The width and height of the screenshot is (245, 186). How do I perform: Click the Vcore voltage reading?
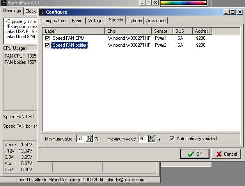(x=18, y=144)
